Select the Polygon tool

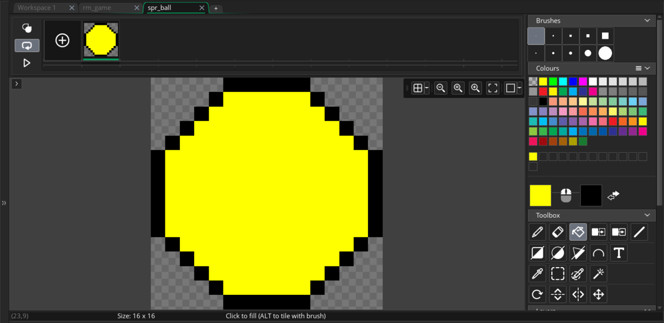click(578, 253)
